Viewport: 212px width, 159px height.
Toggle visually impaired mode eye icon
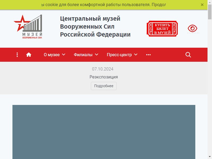tap(192, 28)
